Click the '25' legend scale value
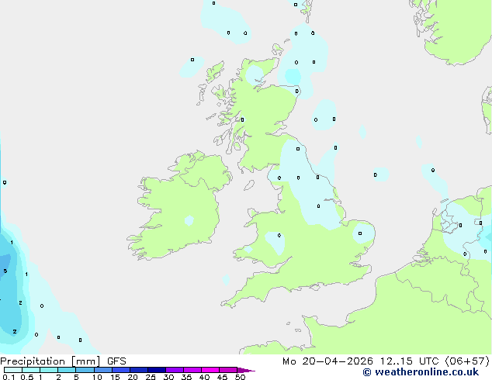 [151, 377]
